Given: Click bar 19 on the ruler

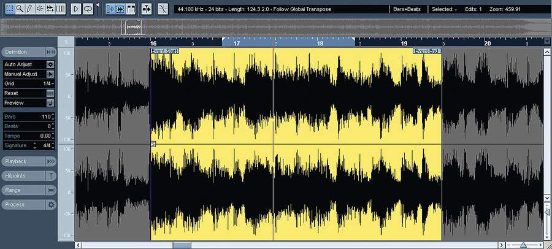Looking at the screenshot, I should pyautogui.click(x=404, y=44).
